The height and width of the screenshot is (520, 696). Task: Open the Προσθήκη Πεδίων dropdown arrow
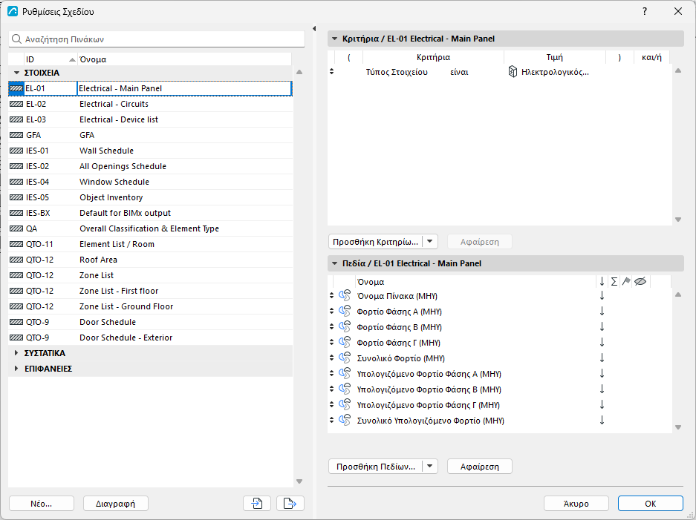click(429, 467)
